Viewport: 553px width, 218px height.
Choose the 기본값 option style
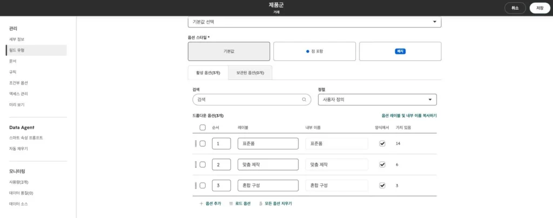[229, 51]
